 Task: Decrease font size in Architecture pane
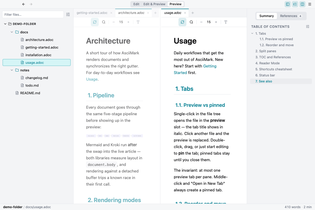coord(114,22)
